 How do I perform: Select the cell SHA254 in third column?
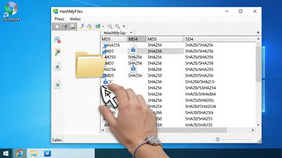(155, 106)
